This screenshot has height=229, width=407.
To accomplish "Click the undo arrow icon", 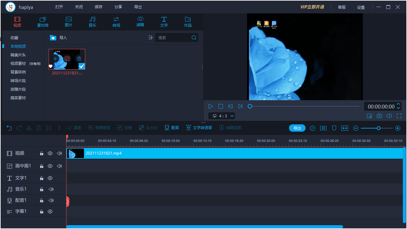I will coord(9,128).
